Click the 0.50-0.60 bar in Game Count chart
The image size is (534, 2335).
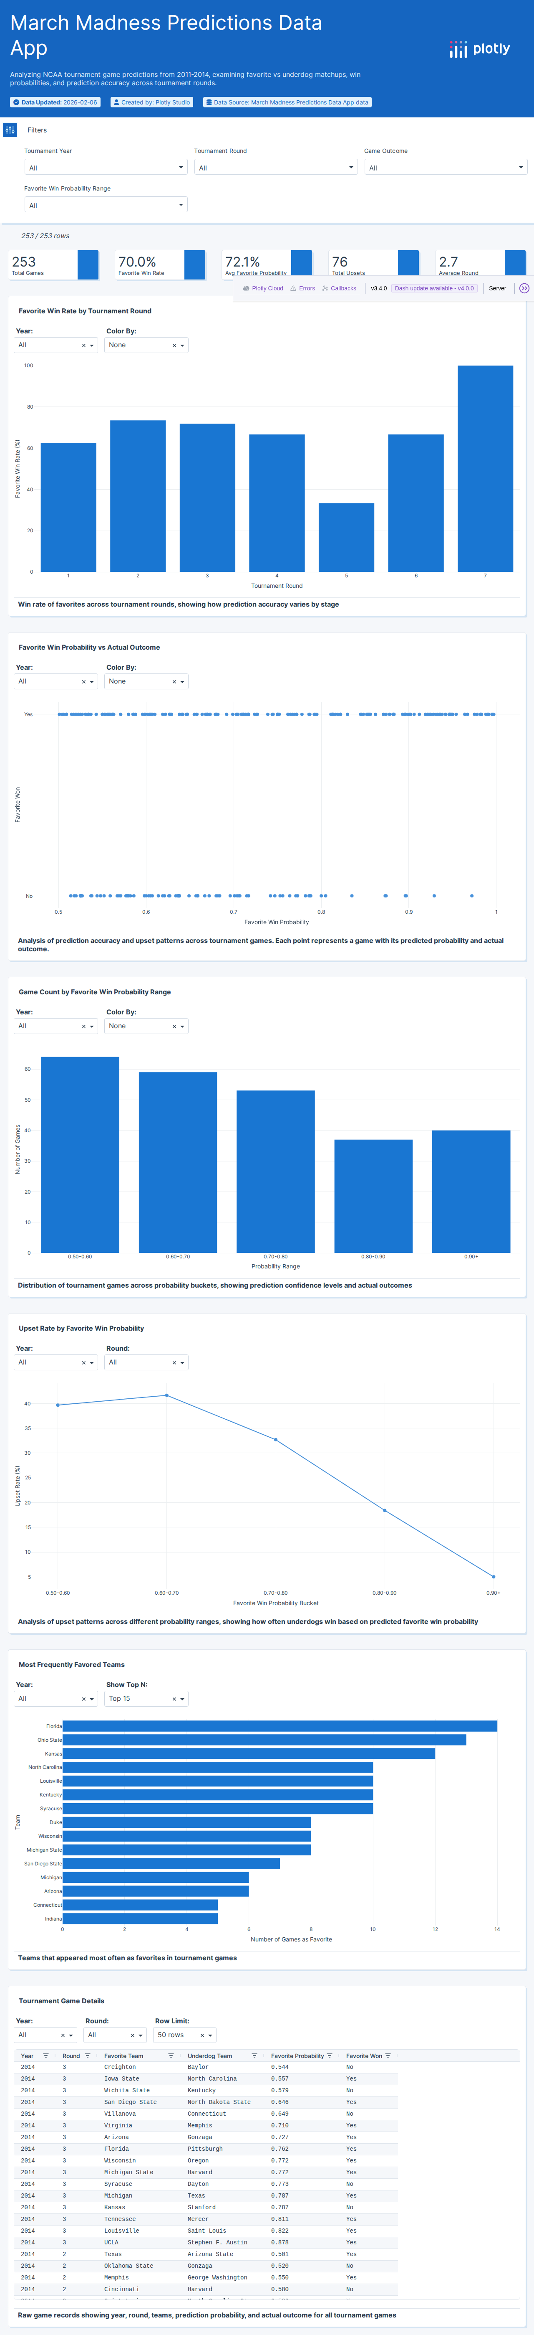tap(80, 1155)
